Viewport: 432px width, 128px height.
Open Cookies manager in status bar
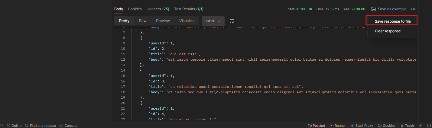coord(387,126)
